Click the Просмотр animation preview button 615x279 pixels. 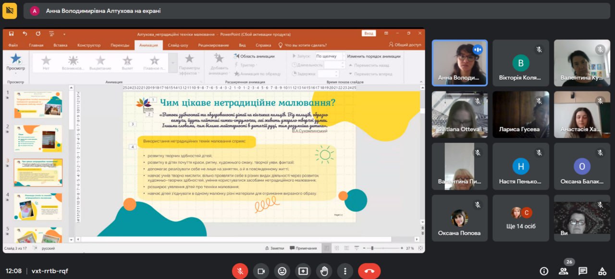16,62
